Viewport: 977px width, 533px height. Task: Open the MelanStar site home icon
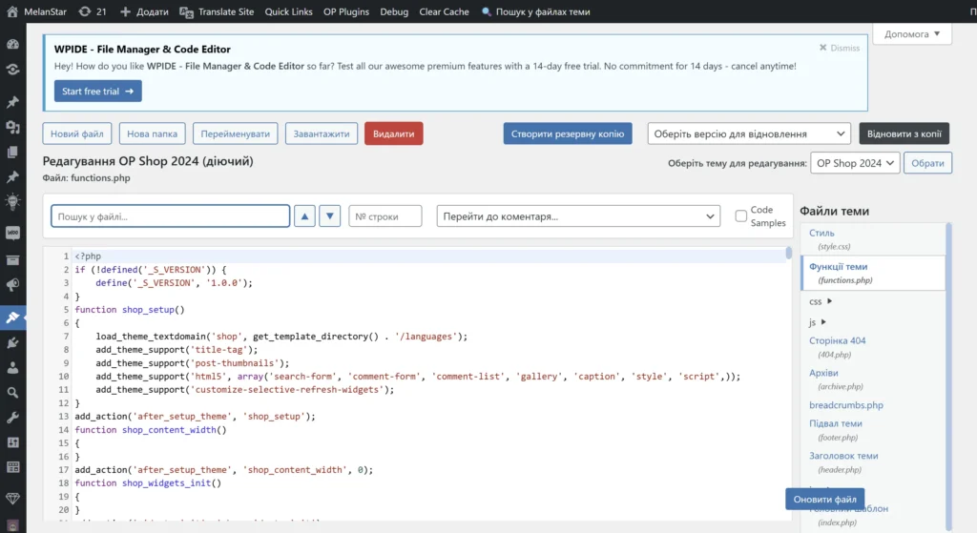[x=12, y=11]
